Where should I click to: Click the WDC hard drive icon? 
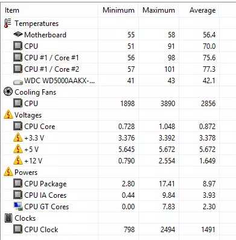pyautogui.click(x=18, y=82)
